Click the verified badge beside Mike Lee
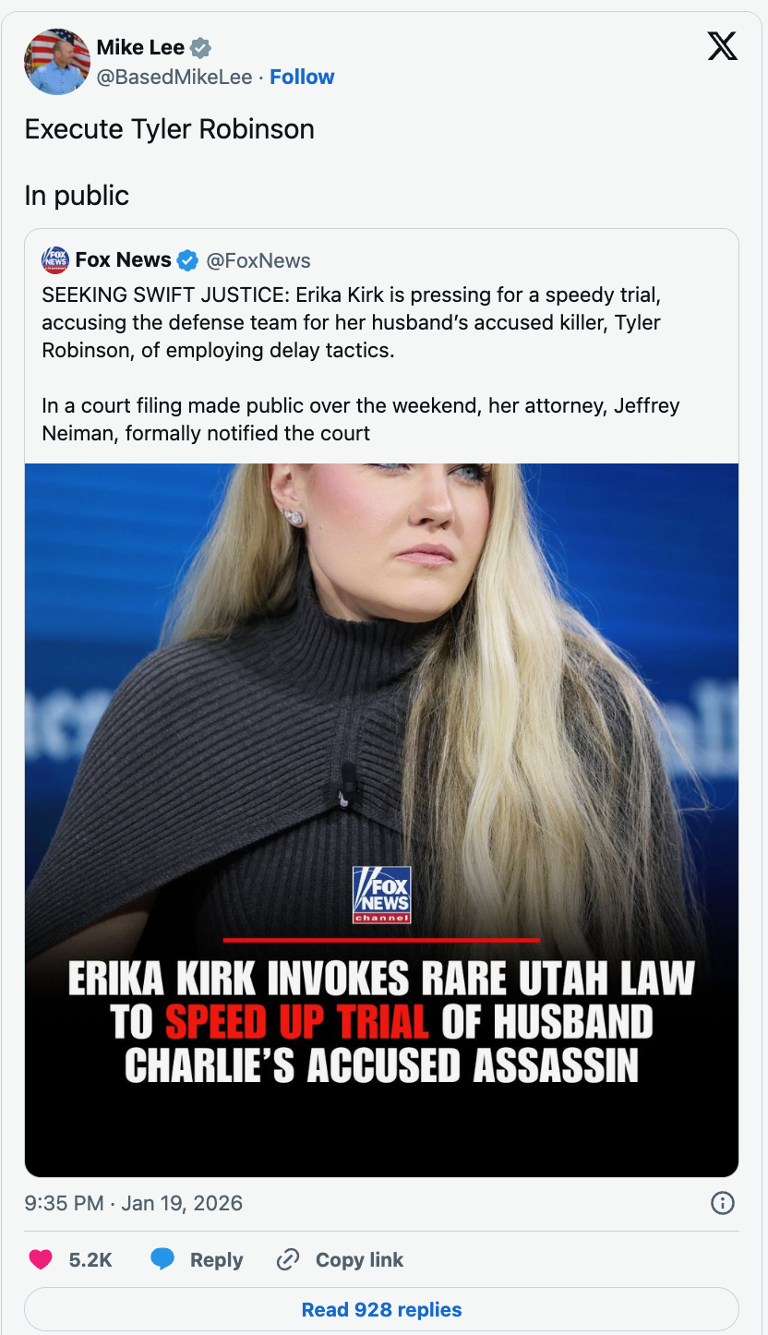This screenshot has height=1335, width=768. click(200, 48)
